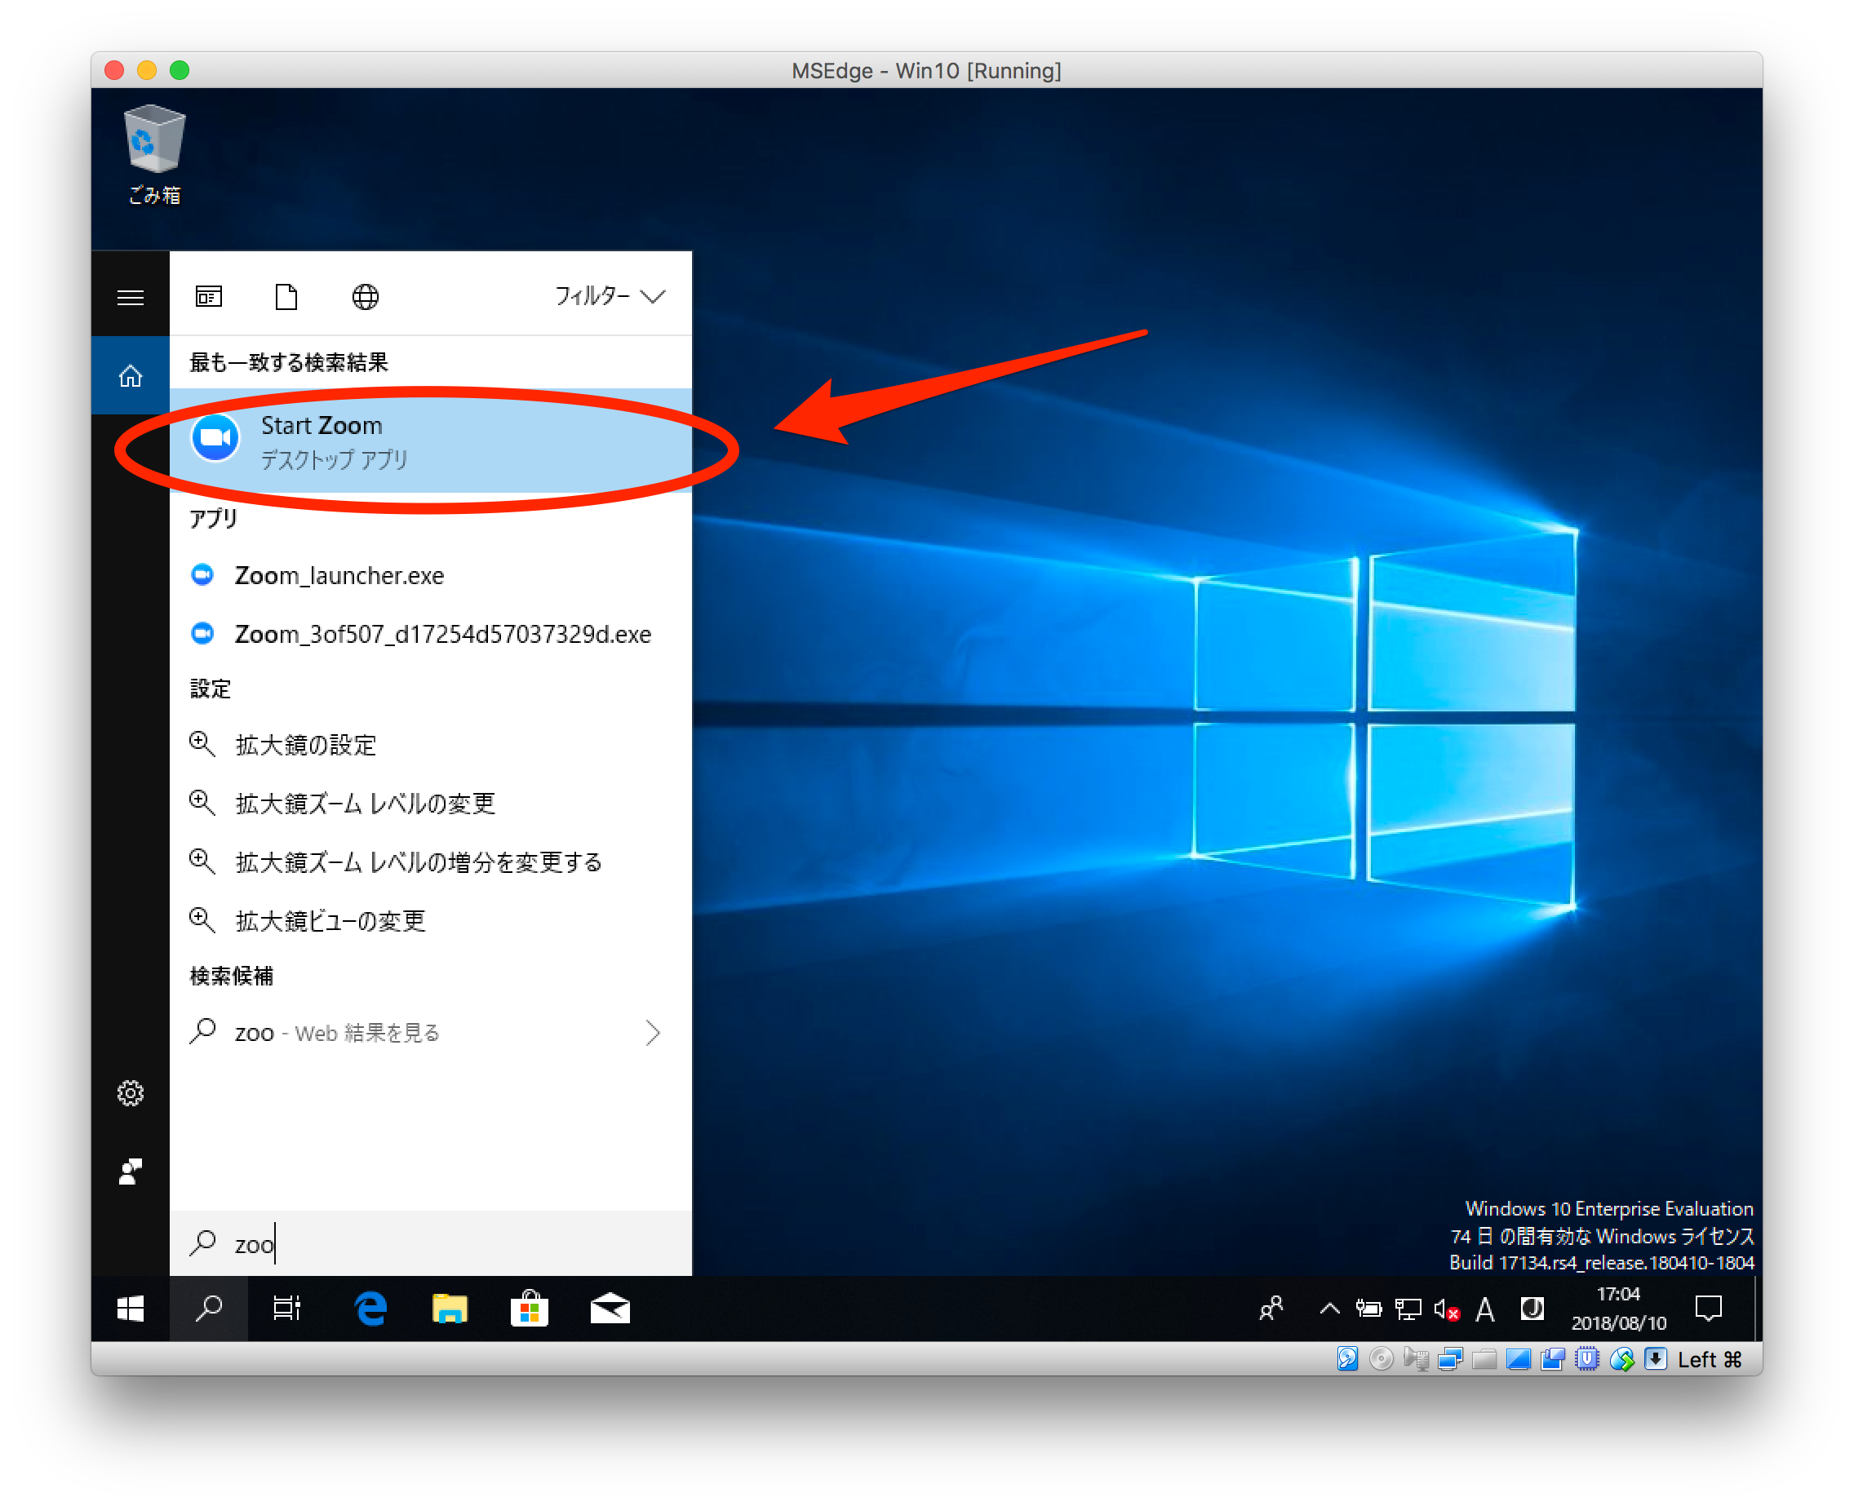Select the Web filter globe icon
Viewport: 1854px width, 1506px height.
coord(365,296)
